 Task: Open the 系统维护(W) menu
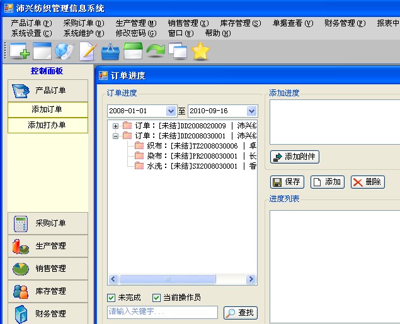pos(84,33)
